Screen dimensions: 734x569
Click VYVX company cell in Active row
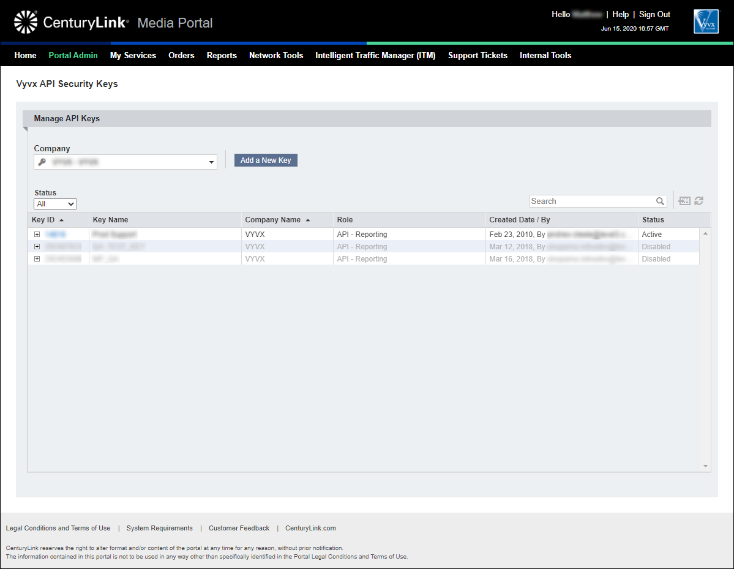255,234
